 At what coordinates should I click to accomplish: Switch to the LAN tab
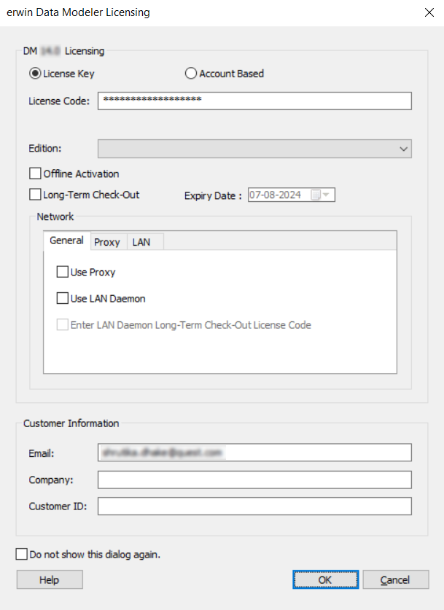click(x=141, y=241)
